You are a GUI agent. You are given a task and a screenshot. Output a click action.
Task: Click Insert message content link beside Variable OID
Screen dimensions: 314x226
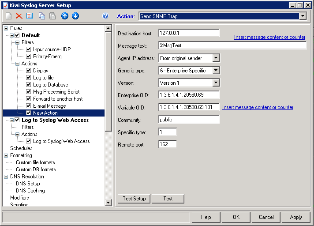pyautogui.click(x=258, y=107)
